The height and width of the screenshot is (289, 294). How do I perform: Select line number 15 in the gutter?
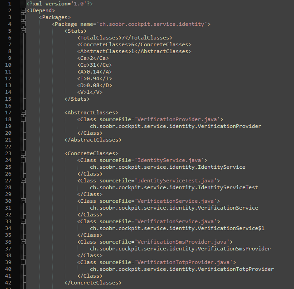(8, 99)
